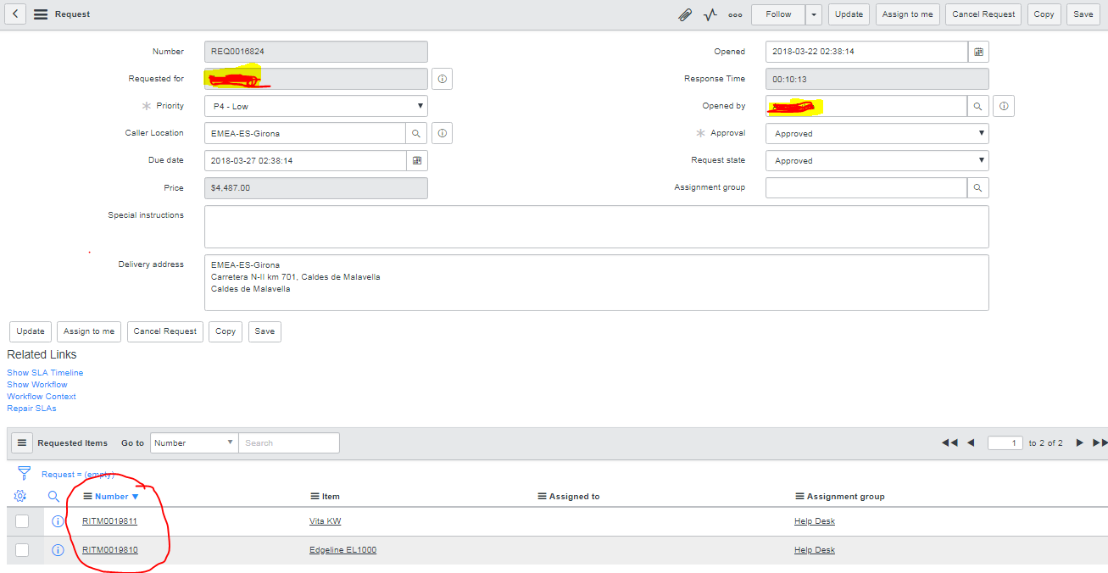
Task: Attach a file using the paperclip icon
Action: [685, 14]
